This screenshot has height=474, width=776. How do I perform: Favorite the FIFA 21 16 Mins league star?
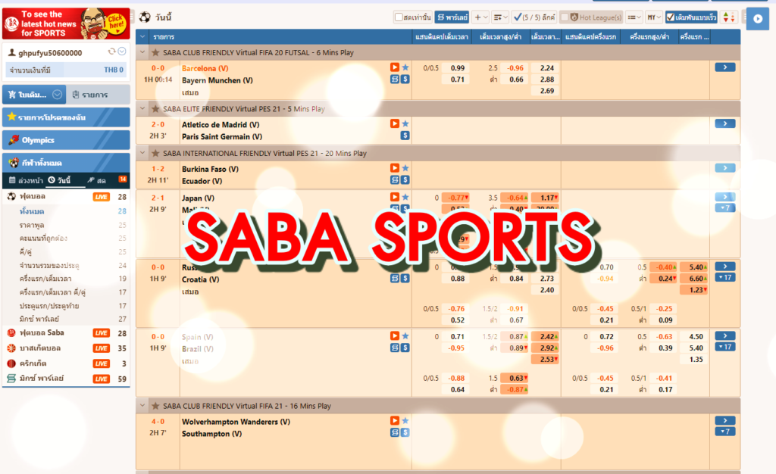pyautogui.click(x=155, y=406)
